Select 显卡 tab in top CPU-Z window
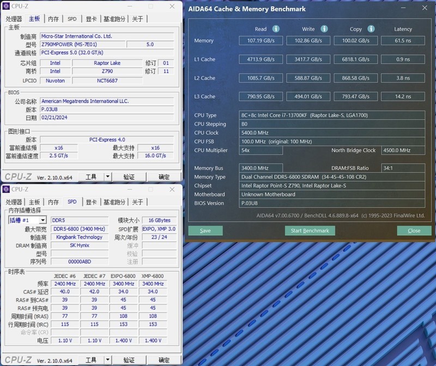 pos(91,19)
